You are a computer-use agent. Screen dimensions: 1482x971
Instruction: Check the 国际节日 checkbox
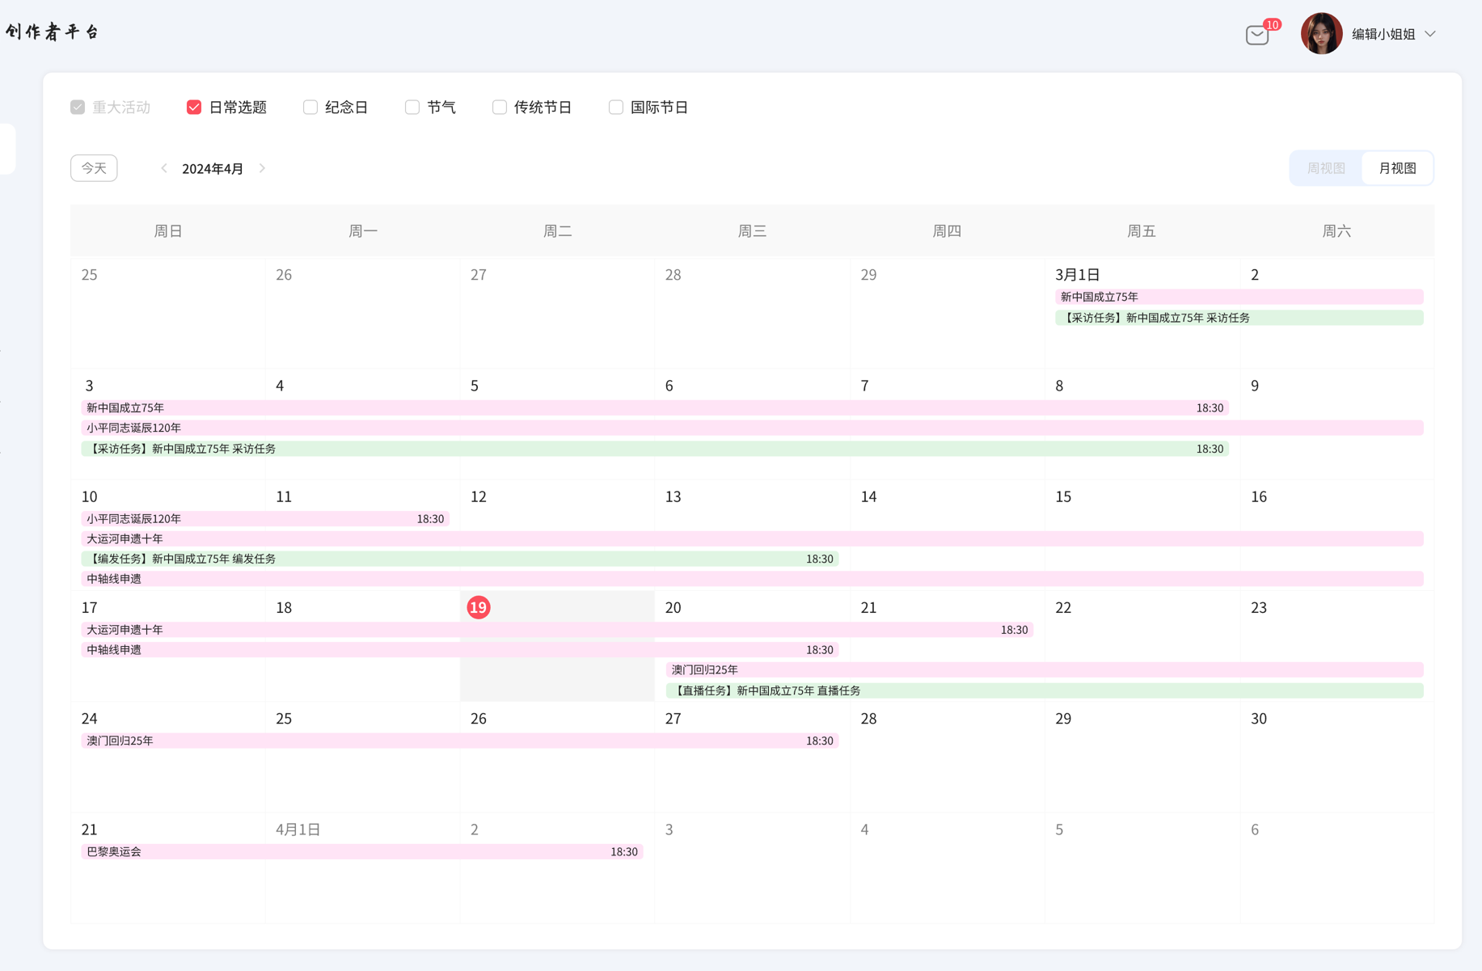[x=616, y=108]
